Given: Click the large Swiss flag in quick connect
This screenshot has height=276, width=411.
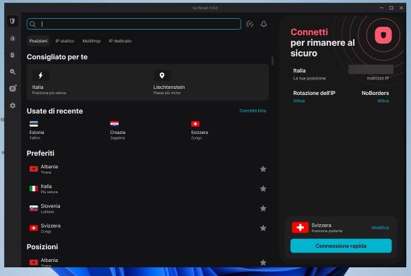Looking at the screenshot, I should click(x=300, y=228).
